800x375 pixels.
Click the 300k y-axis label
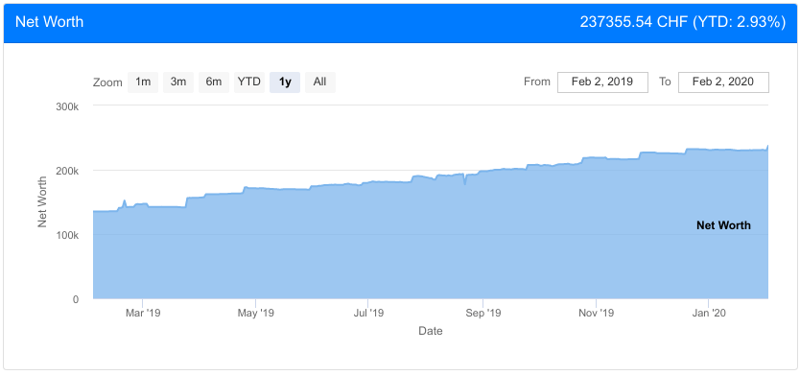click(68, 106)
